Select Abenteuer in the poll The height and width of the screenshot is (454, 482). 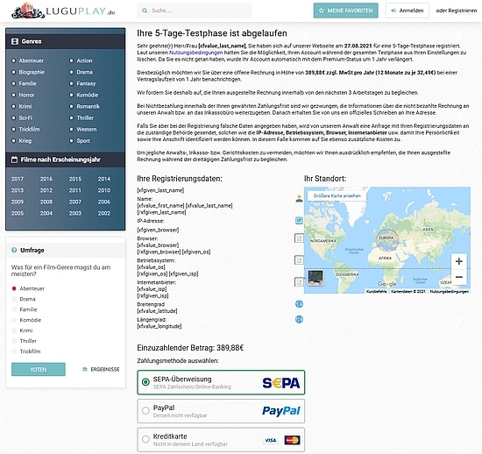tap(14, 288)
